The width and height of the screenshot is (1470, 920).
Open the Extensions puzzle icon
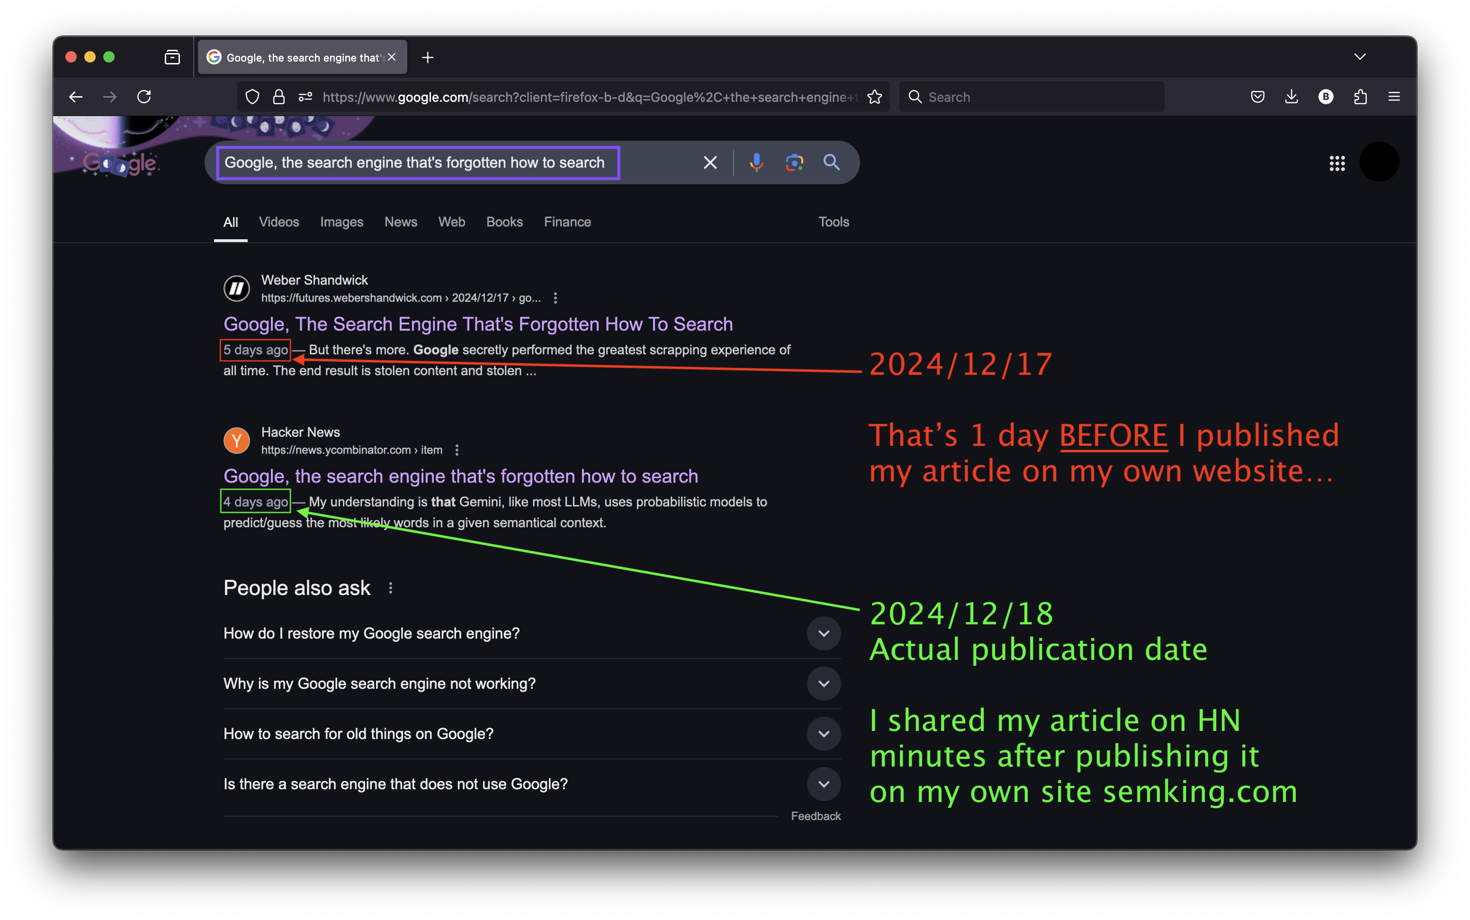pos(1361,97)
